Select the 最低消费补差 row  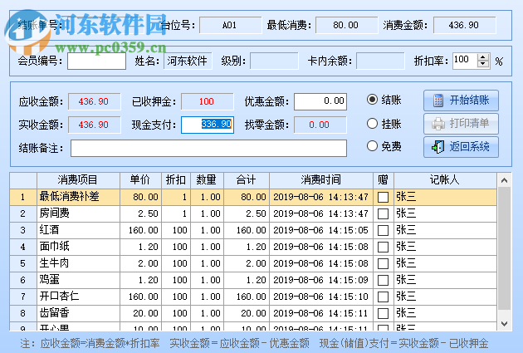(253, 197)
